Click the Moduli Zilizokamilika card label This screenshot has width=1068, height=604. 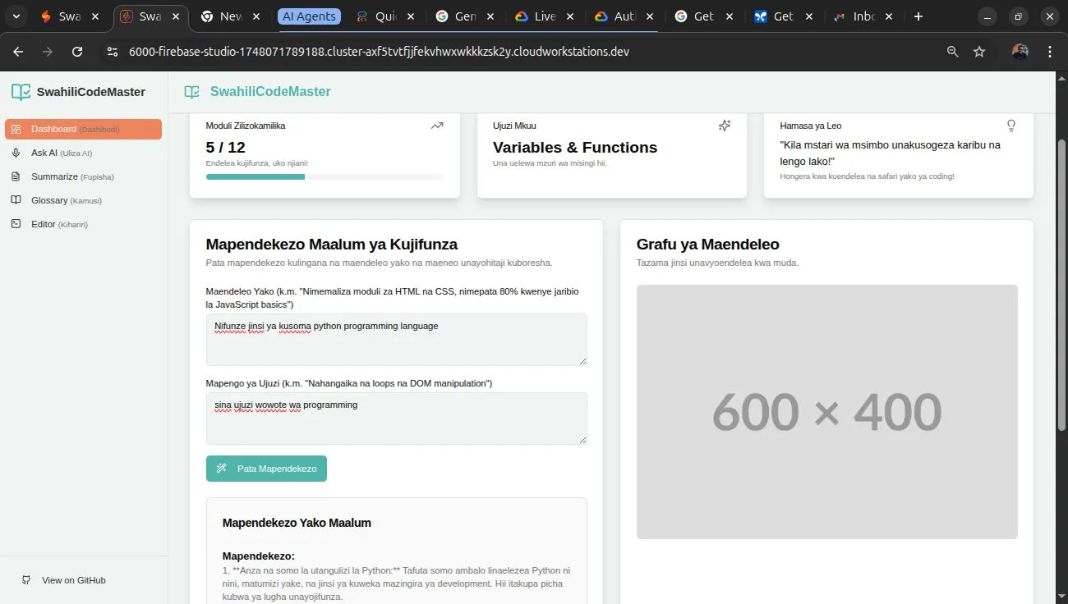click(246, 126)
